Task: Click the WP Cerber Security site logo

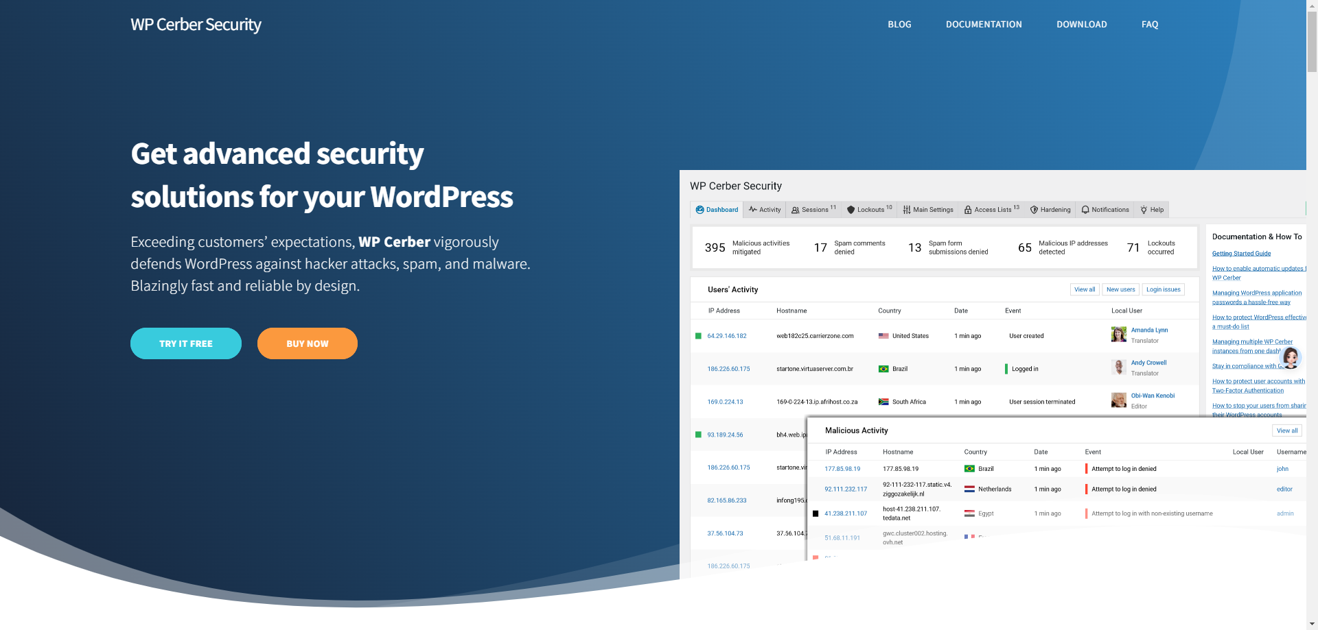Action: click(x=196, y=25)
